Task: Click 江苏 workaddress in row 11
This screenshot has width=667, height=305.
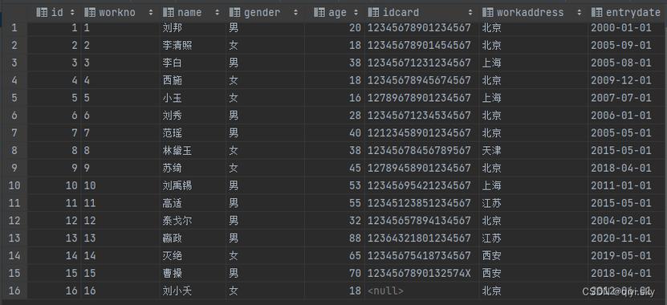Action: tap(491, 203)
